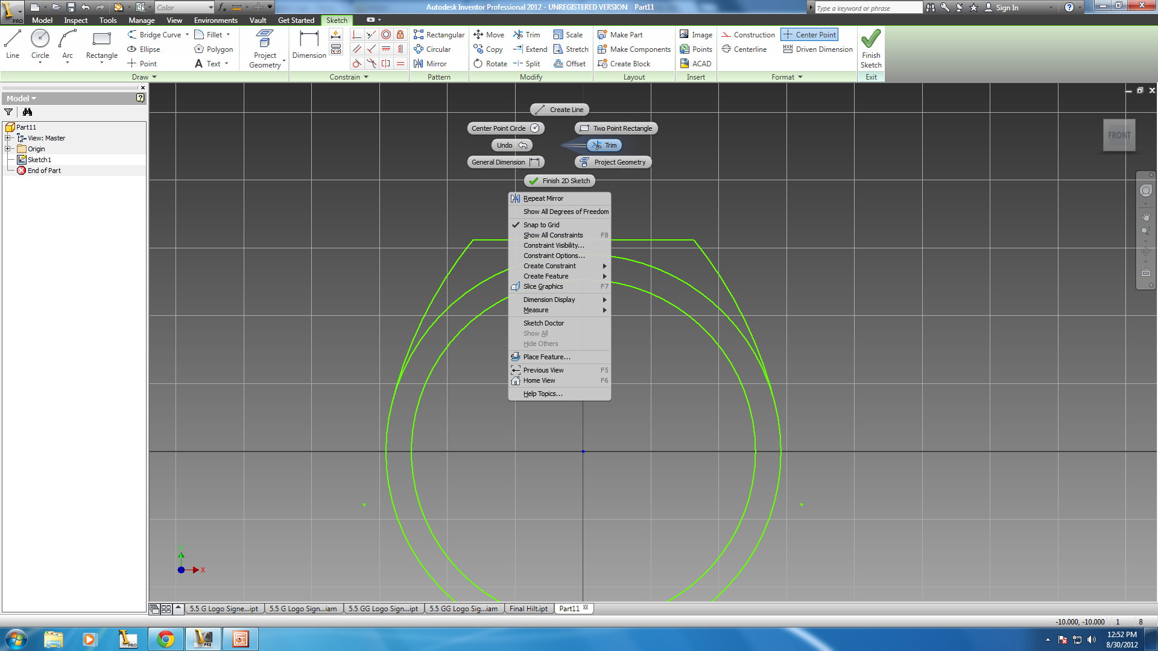Click the Point tool in Draw panel

(142, 64)
